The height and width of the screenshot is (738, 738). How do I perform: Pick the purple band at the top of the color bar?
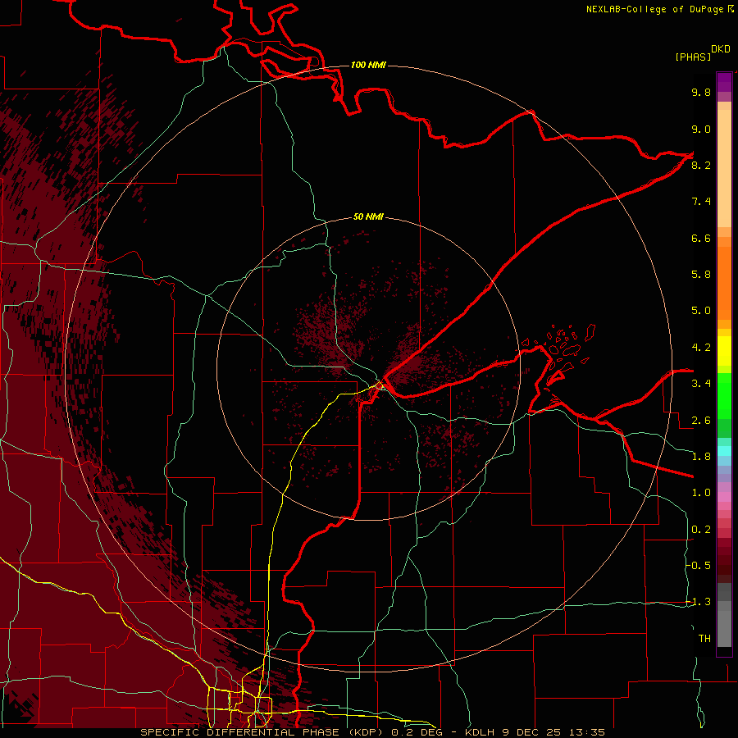tap(724, 82)
